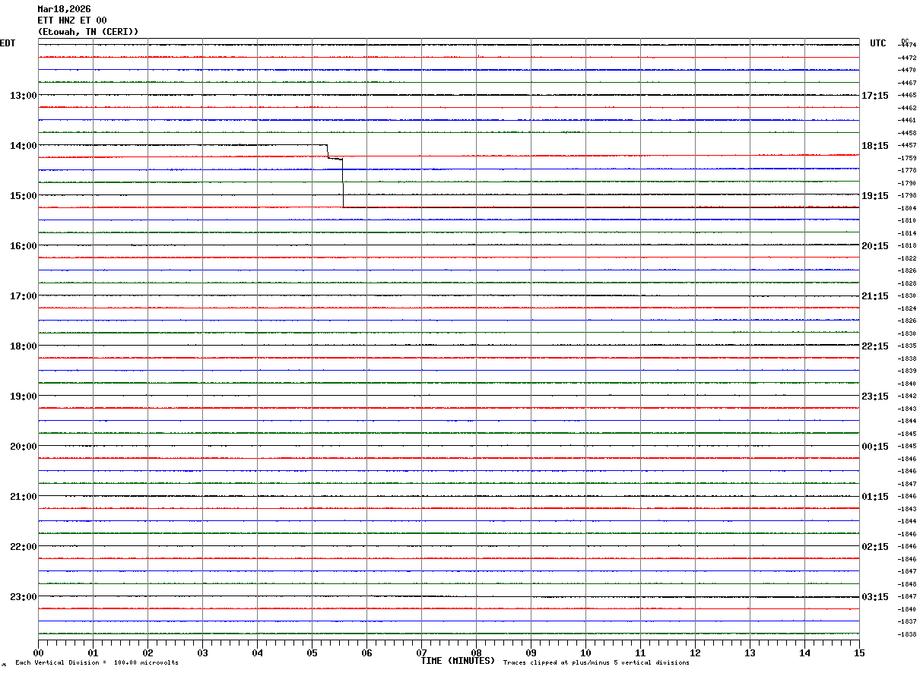The height and width of the screenshot is (673, 920).
Task: Click the "15:00" EDT time label
Action: [x=24, y=196]
